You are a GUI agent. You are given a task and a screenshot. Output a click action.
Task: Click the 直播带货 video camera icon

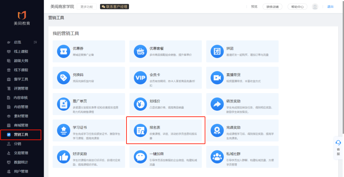coord(217,78)
